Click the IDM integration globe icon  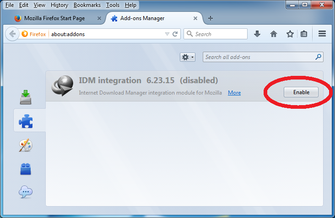62,86
